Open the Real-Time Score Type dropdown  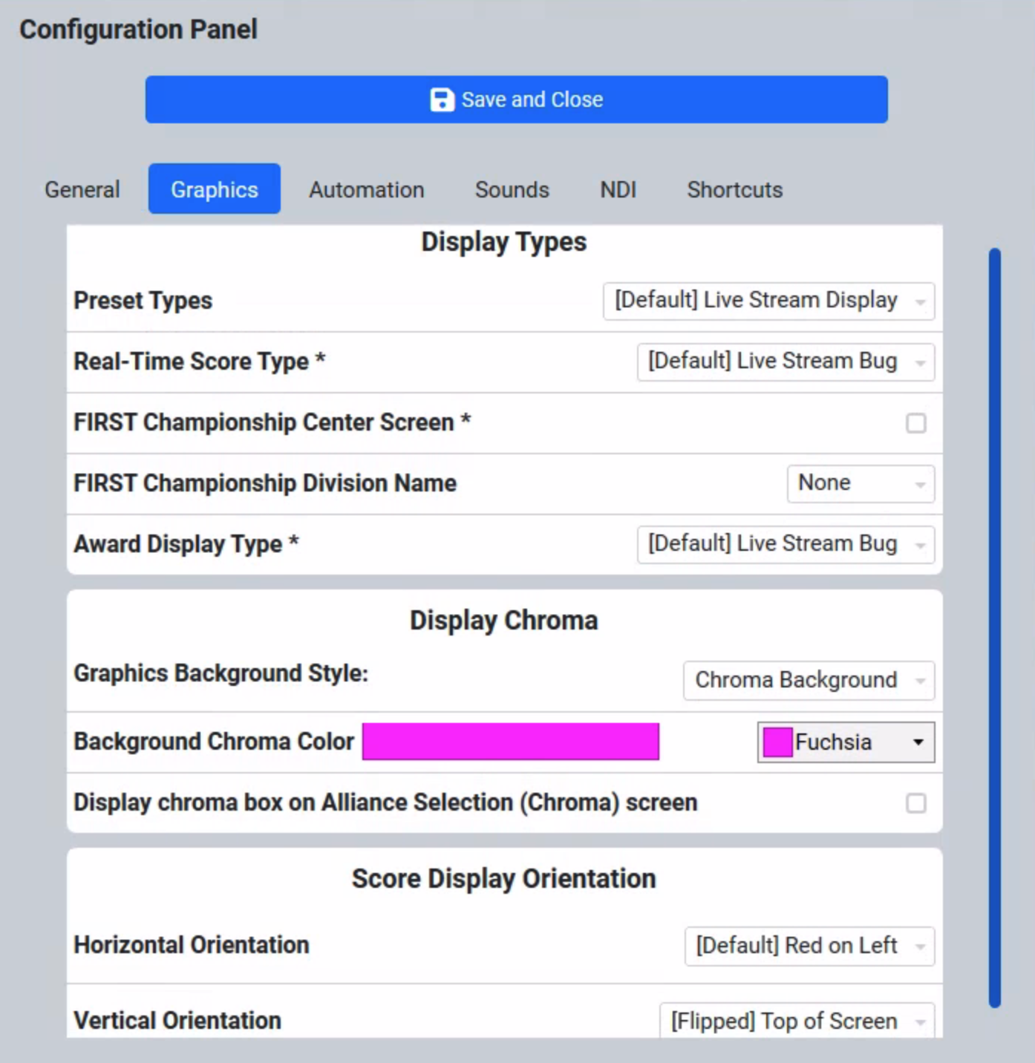786,362
